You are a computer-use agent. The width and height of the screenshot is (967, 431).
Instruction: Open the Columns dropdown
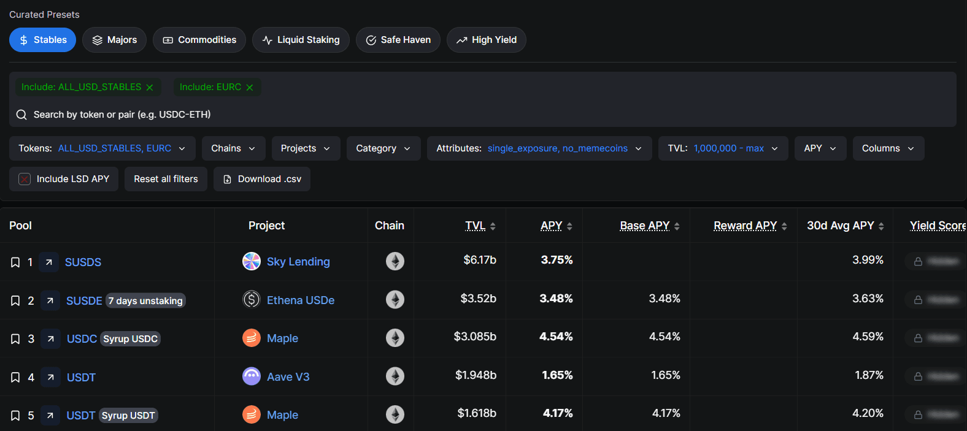coord(888,148)
